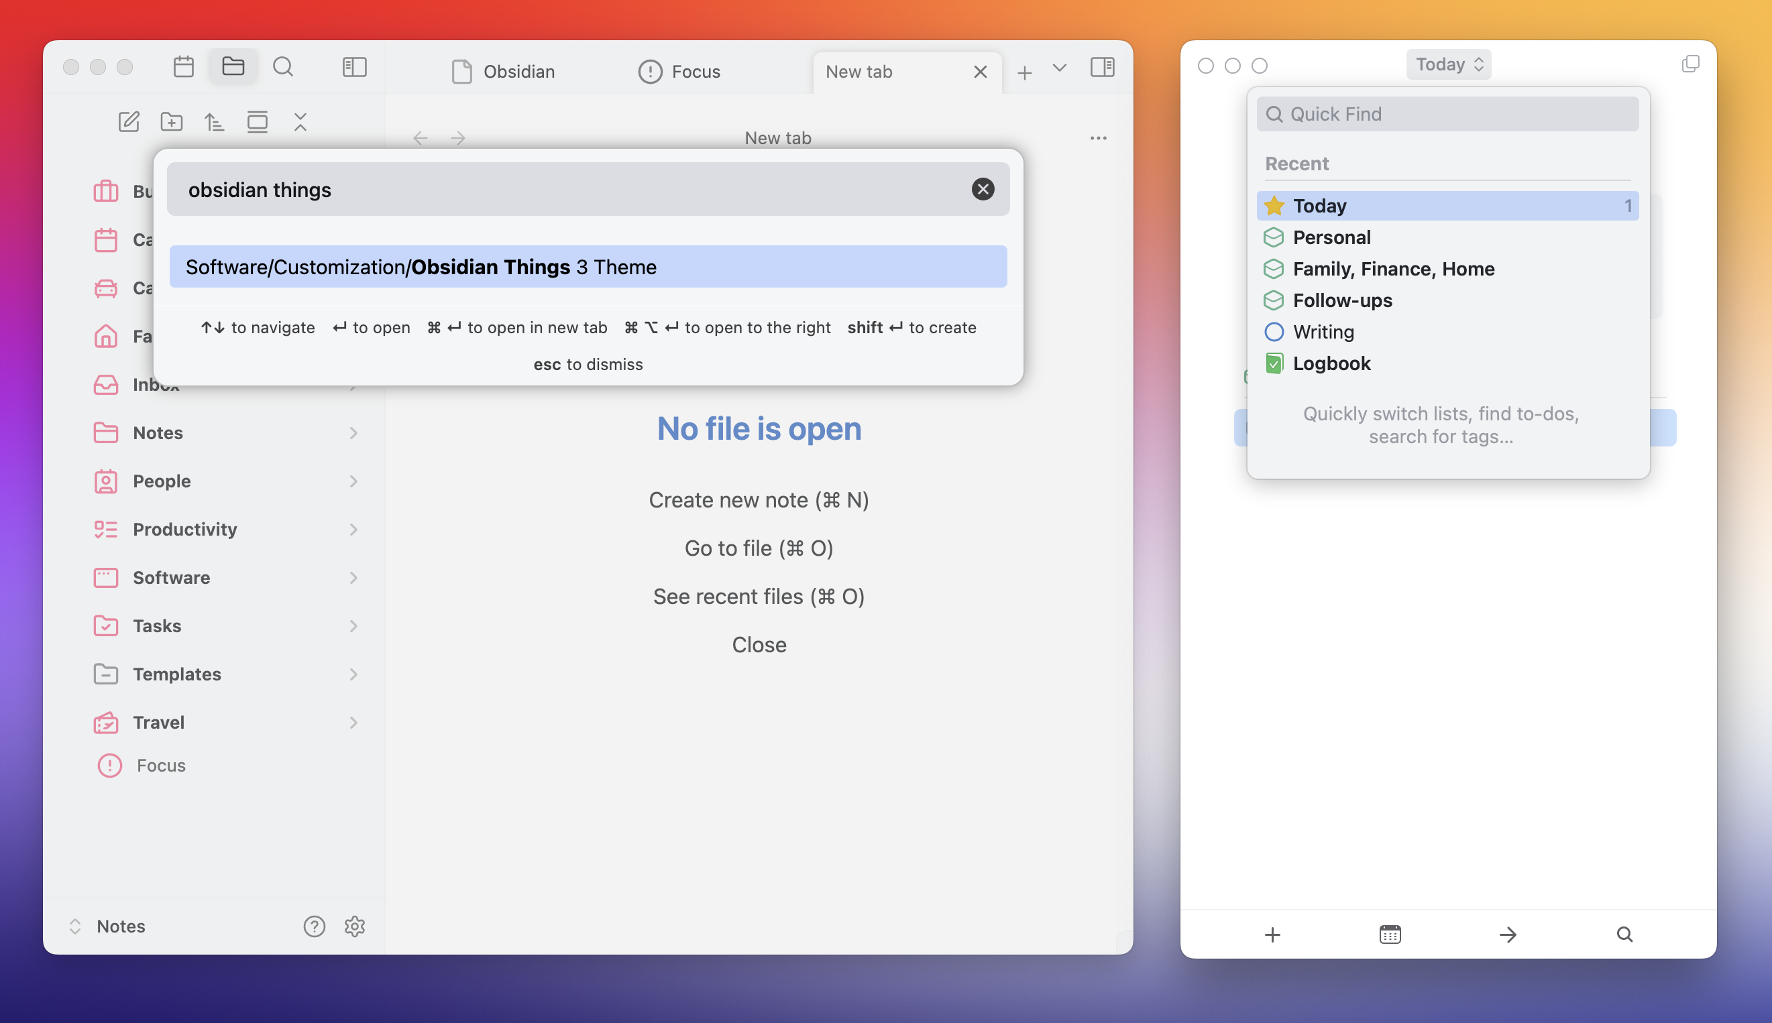1772x1023 pixels.
Task: Close the New tab tab
Action: point(981,72)
